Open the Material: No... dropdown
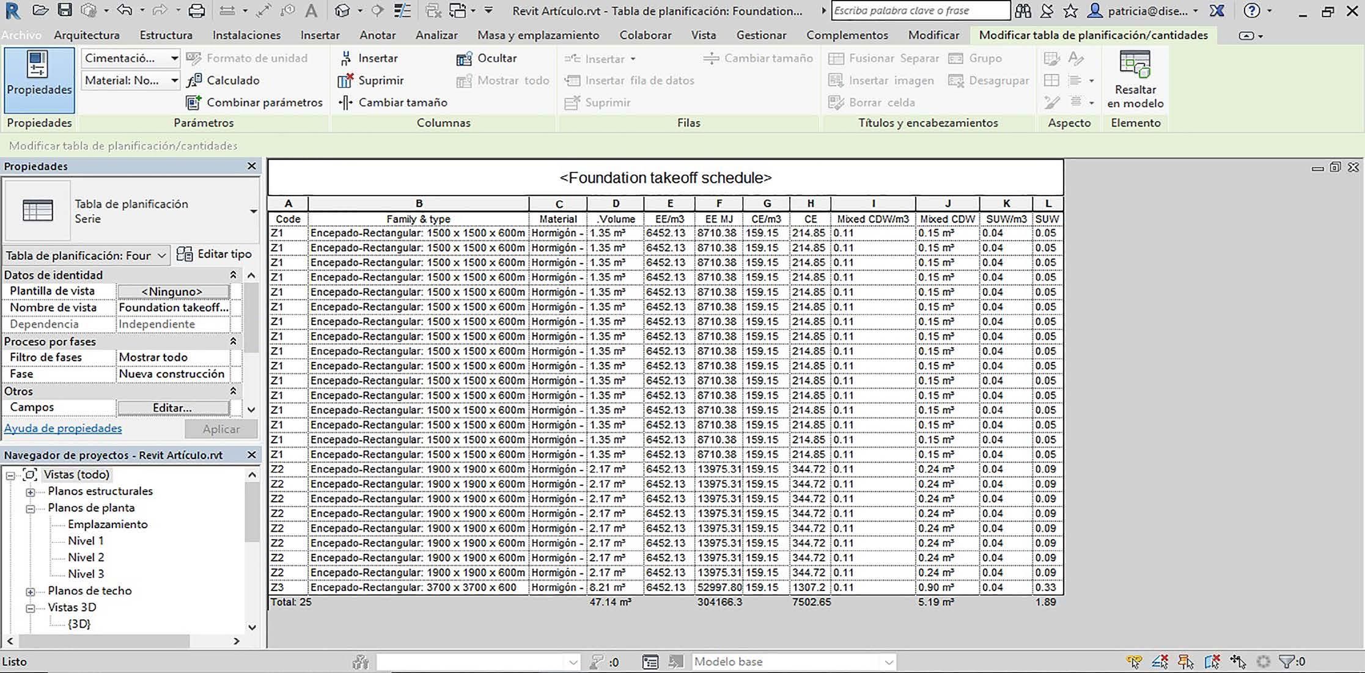1365x673 pixels. point(130,80)
